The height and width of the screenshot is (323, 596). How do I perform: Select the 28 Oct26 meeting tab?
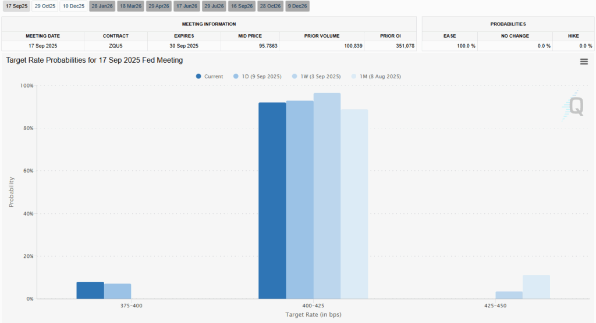pyautogui.click(x=270, y=6)
